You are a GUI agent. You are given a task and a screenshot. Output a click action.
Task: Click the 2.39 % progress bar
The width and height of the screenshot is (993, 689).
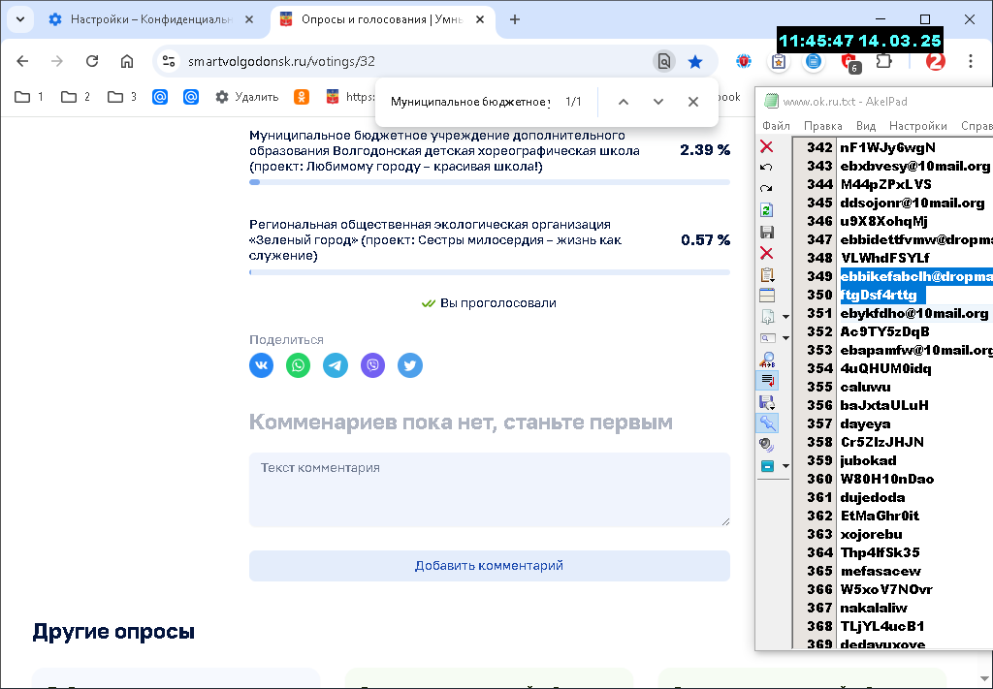point(489,182)
